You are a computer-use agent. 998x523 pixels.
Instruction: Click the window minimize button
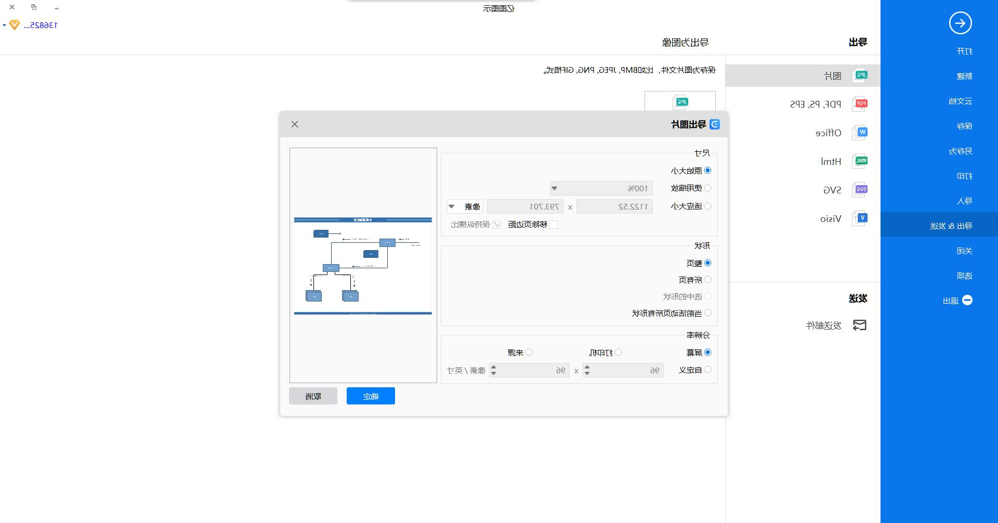tap(57, 8)
